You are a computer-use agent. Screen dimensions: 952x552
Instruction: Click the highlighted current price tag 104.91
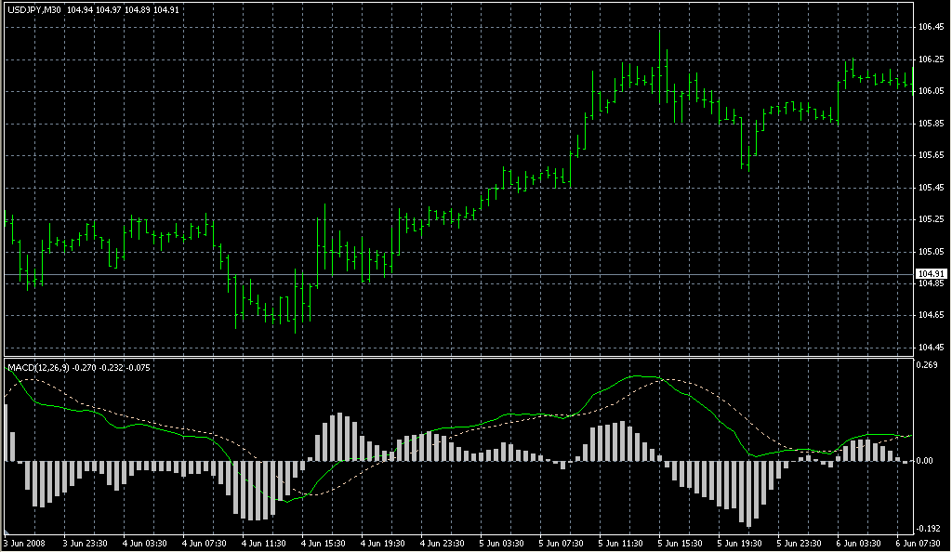931,274
